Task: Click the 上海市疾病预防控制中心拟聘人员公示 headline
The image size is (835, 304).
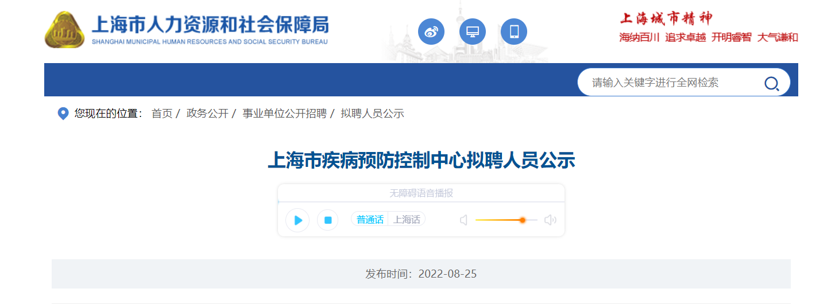Action: tap(421, 160)
